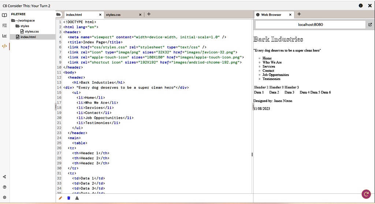Click the download icon below editor

(x=77, y=198)
